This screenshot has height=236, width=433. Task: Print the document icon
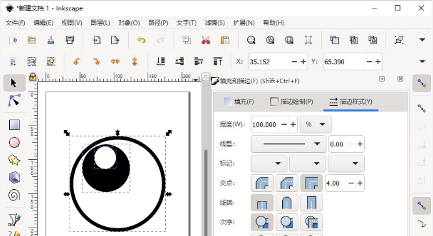[70, 40]
